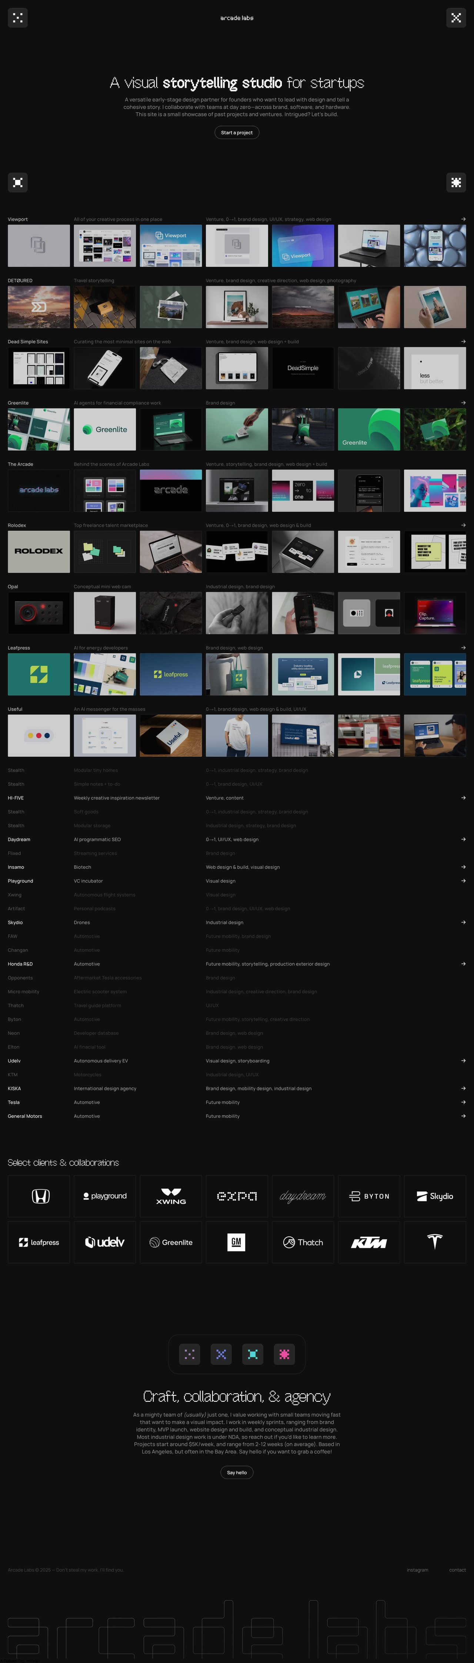Open the ROLODEX logo thumbnail
Image resolution: width=474 pixels, height=1663 pixels.
coord(39,551)
